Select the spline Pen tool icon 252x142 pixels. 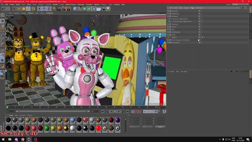[80, 9]
